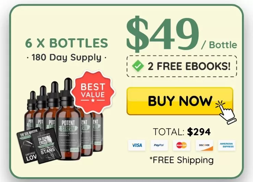Click the Discover card icon
The height and width of the screenshot is (182, 253).
pos(204,145)
